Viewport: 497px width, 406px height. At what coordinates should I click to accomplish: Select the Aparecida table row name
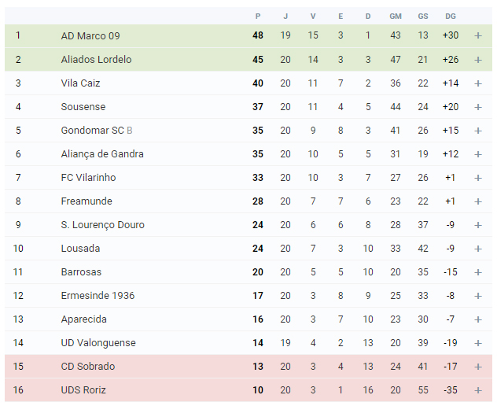point(83,319)
